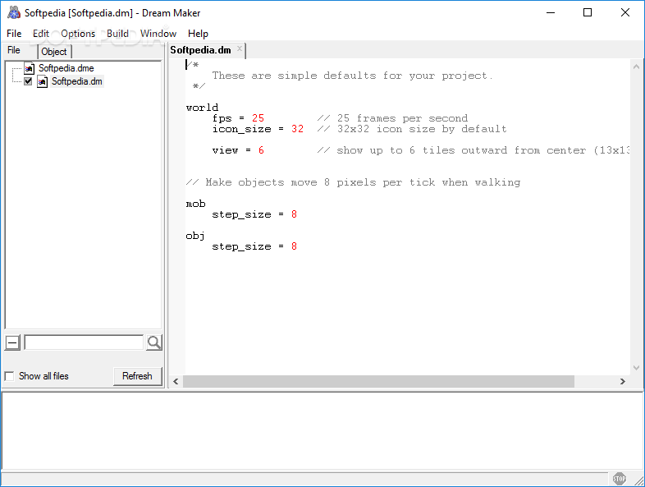Viewport: 645px width, 487px height.
Task: Open the Options menu
Action: (78, 34)
